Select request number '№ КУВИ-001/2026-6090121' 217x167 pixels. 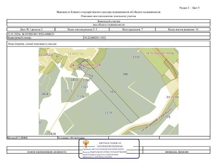38,34
